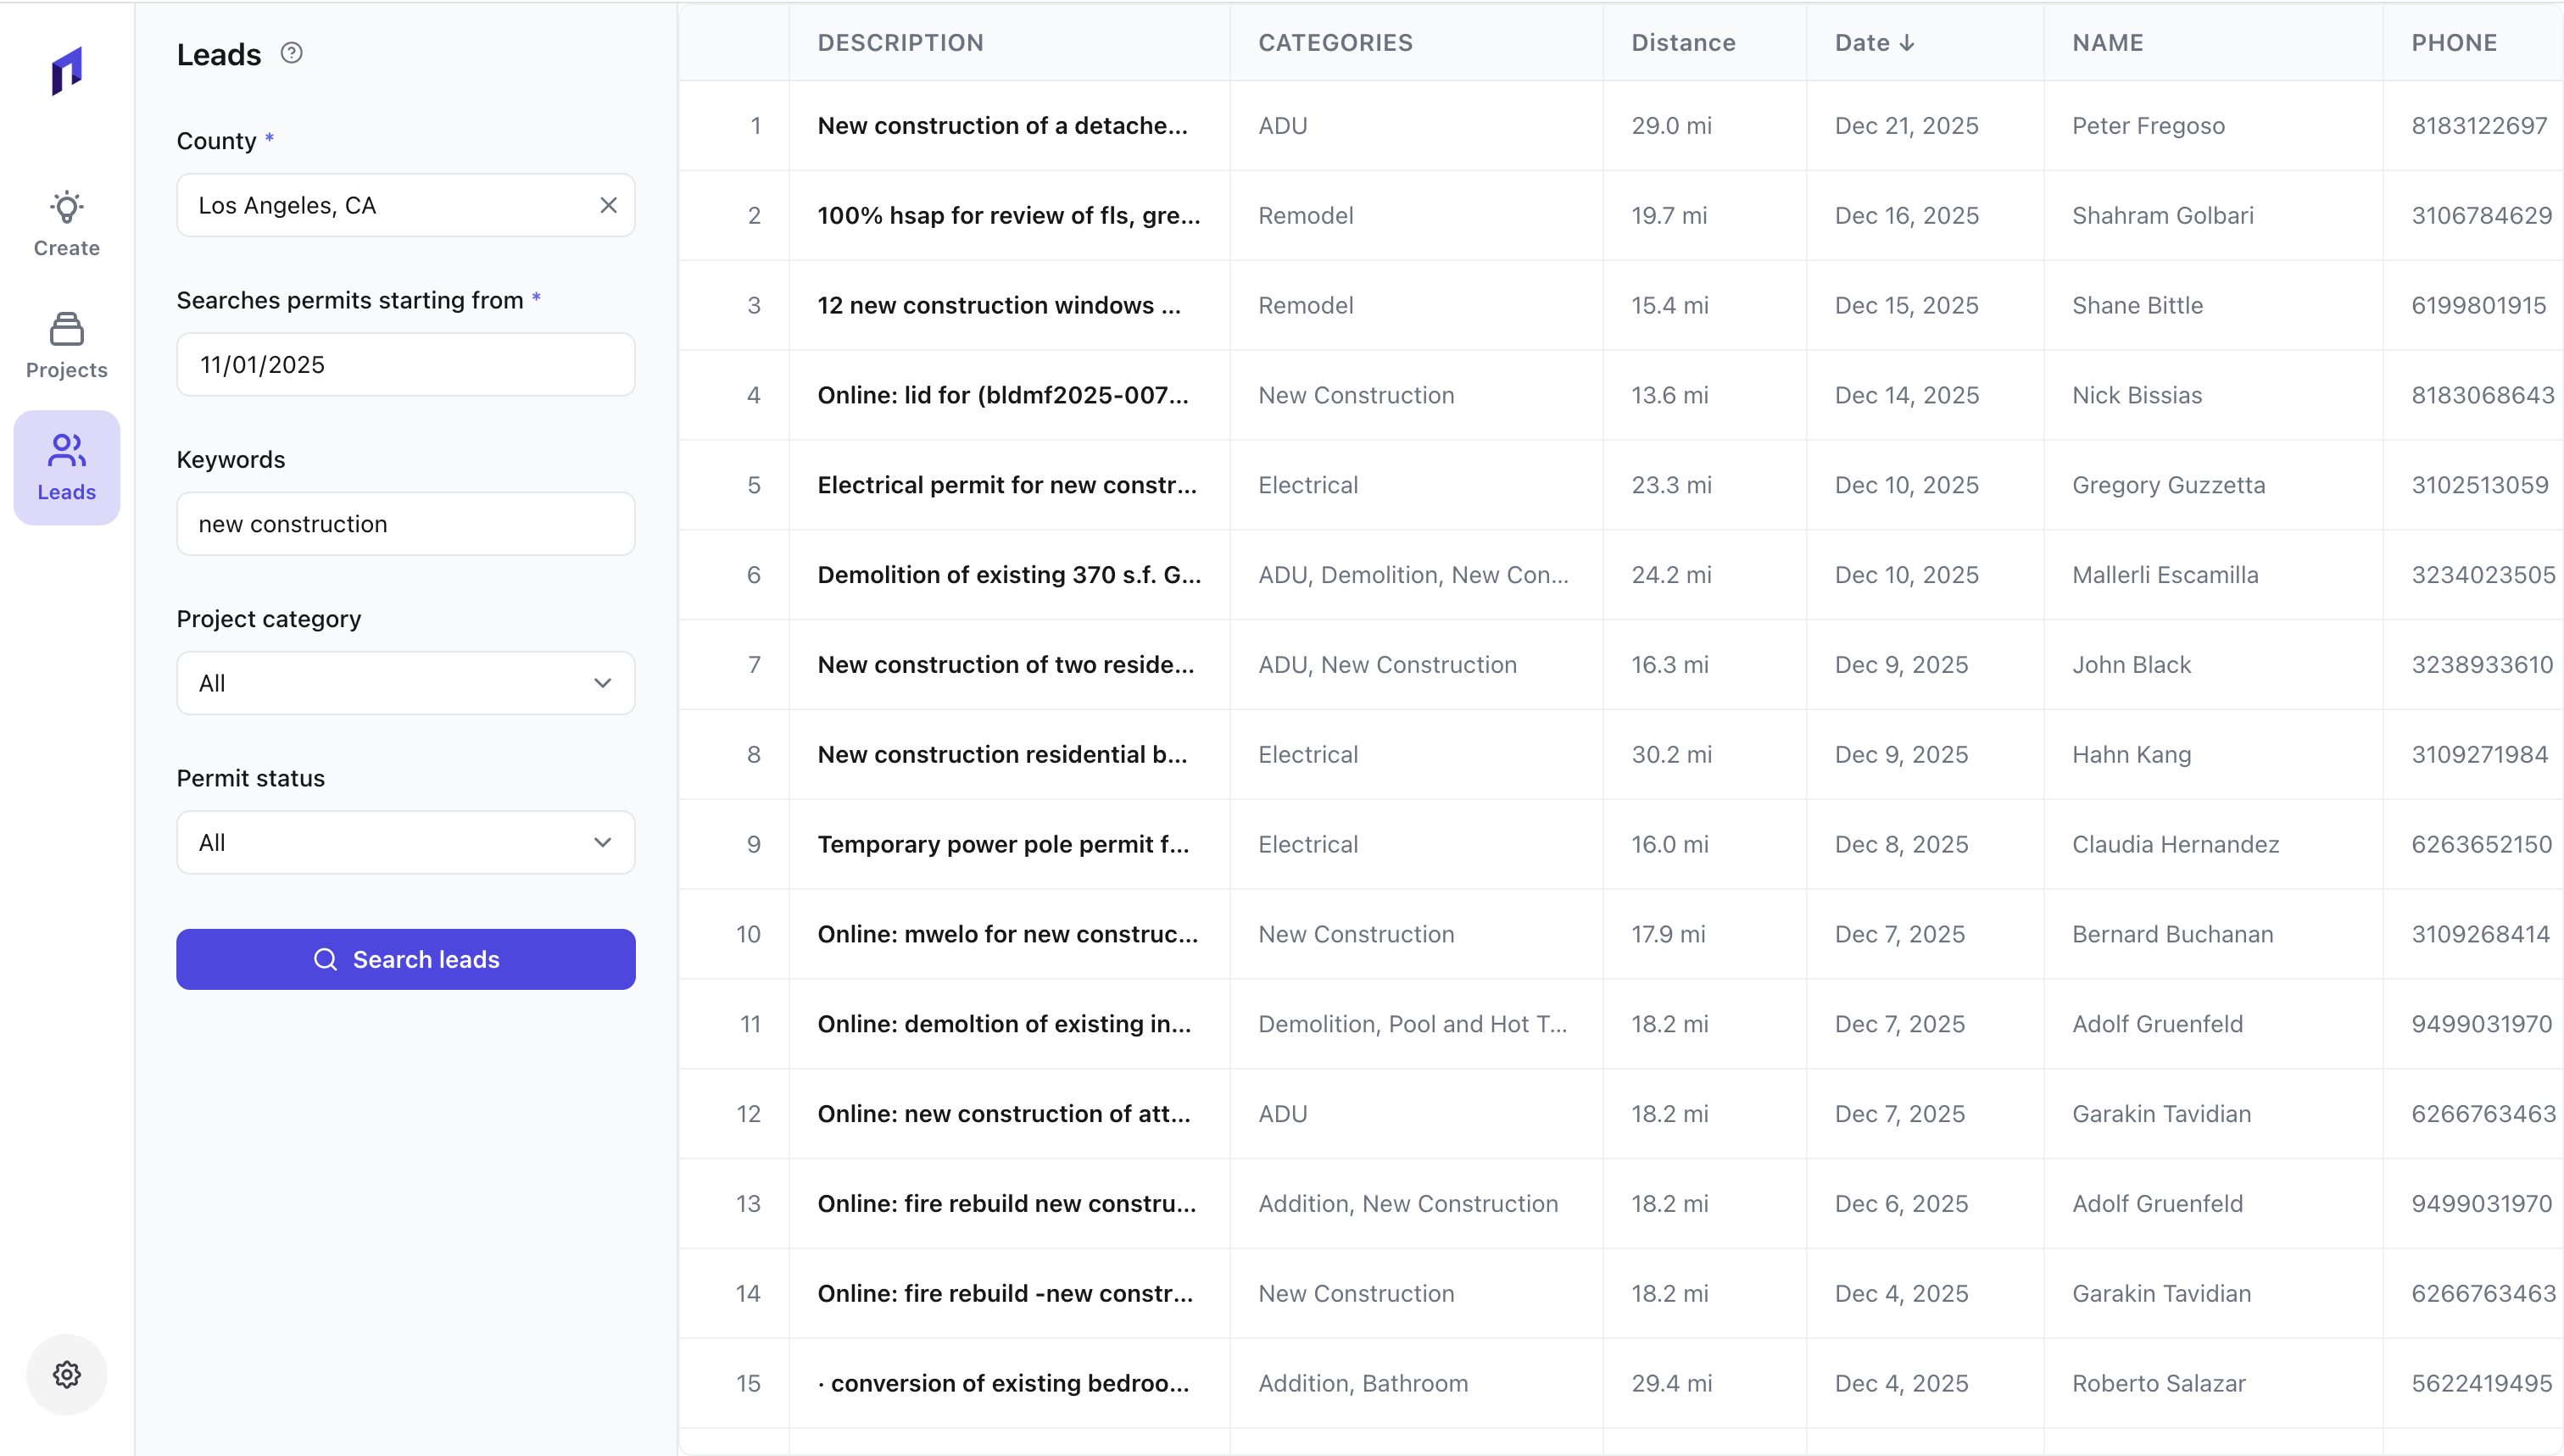Image resolution: width=2564 pixels, height=1456 pixels.
Task: Edit the permits start date field
Action: (x=405, y=364)
